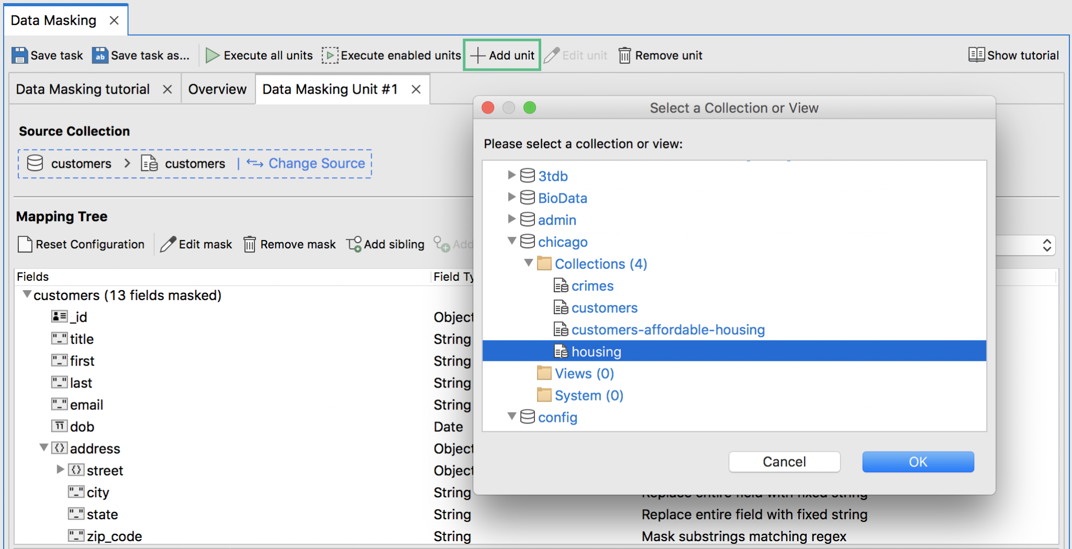The height and width of the screenshot is (549, 1072).
Task: Open the Save task as dialog
Action: [x=140, y=55]
